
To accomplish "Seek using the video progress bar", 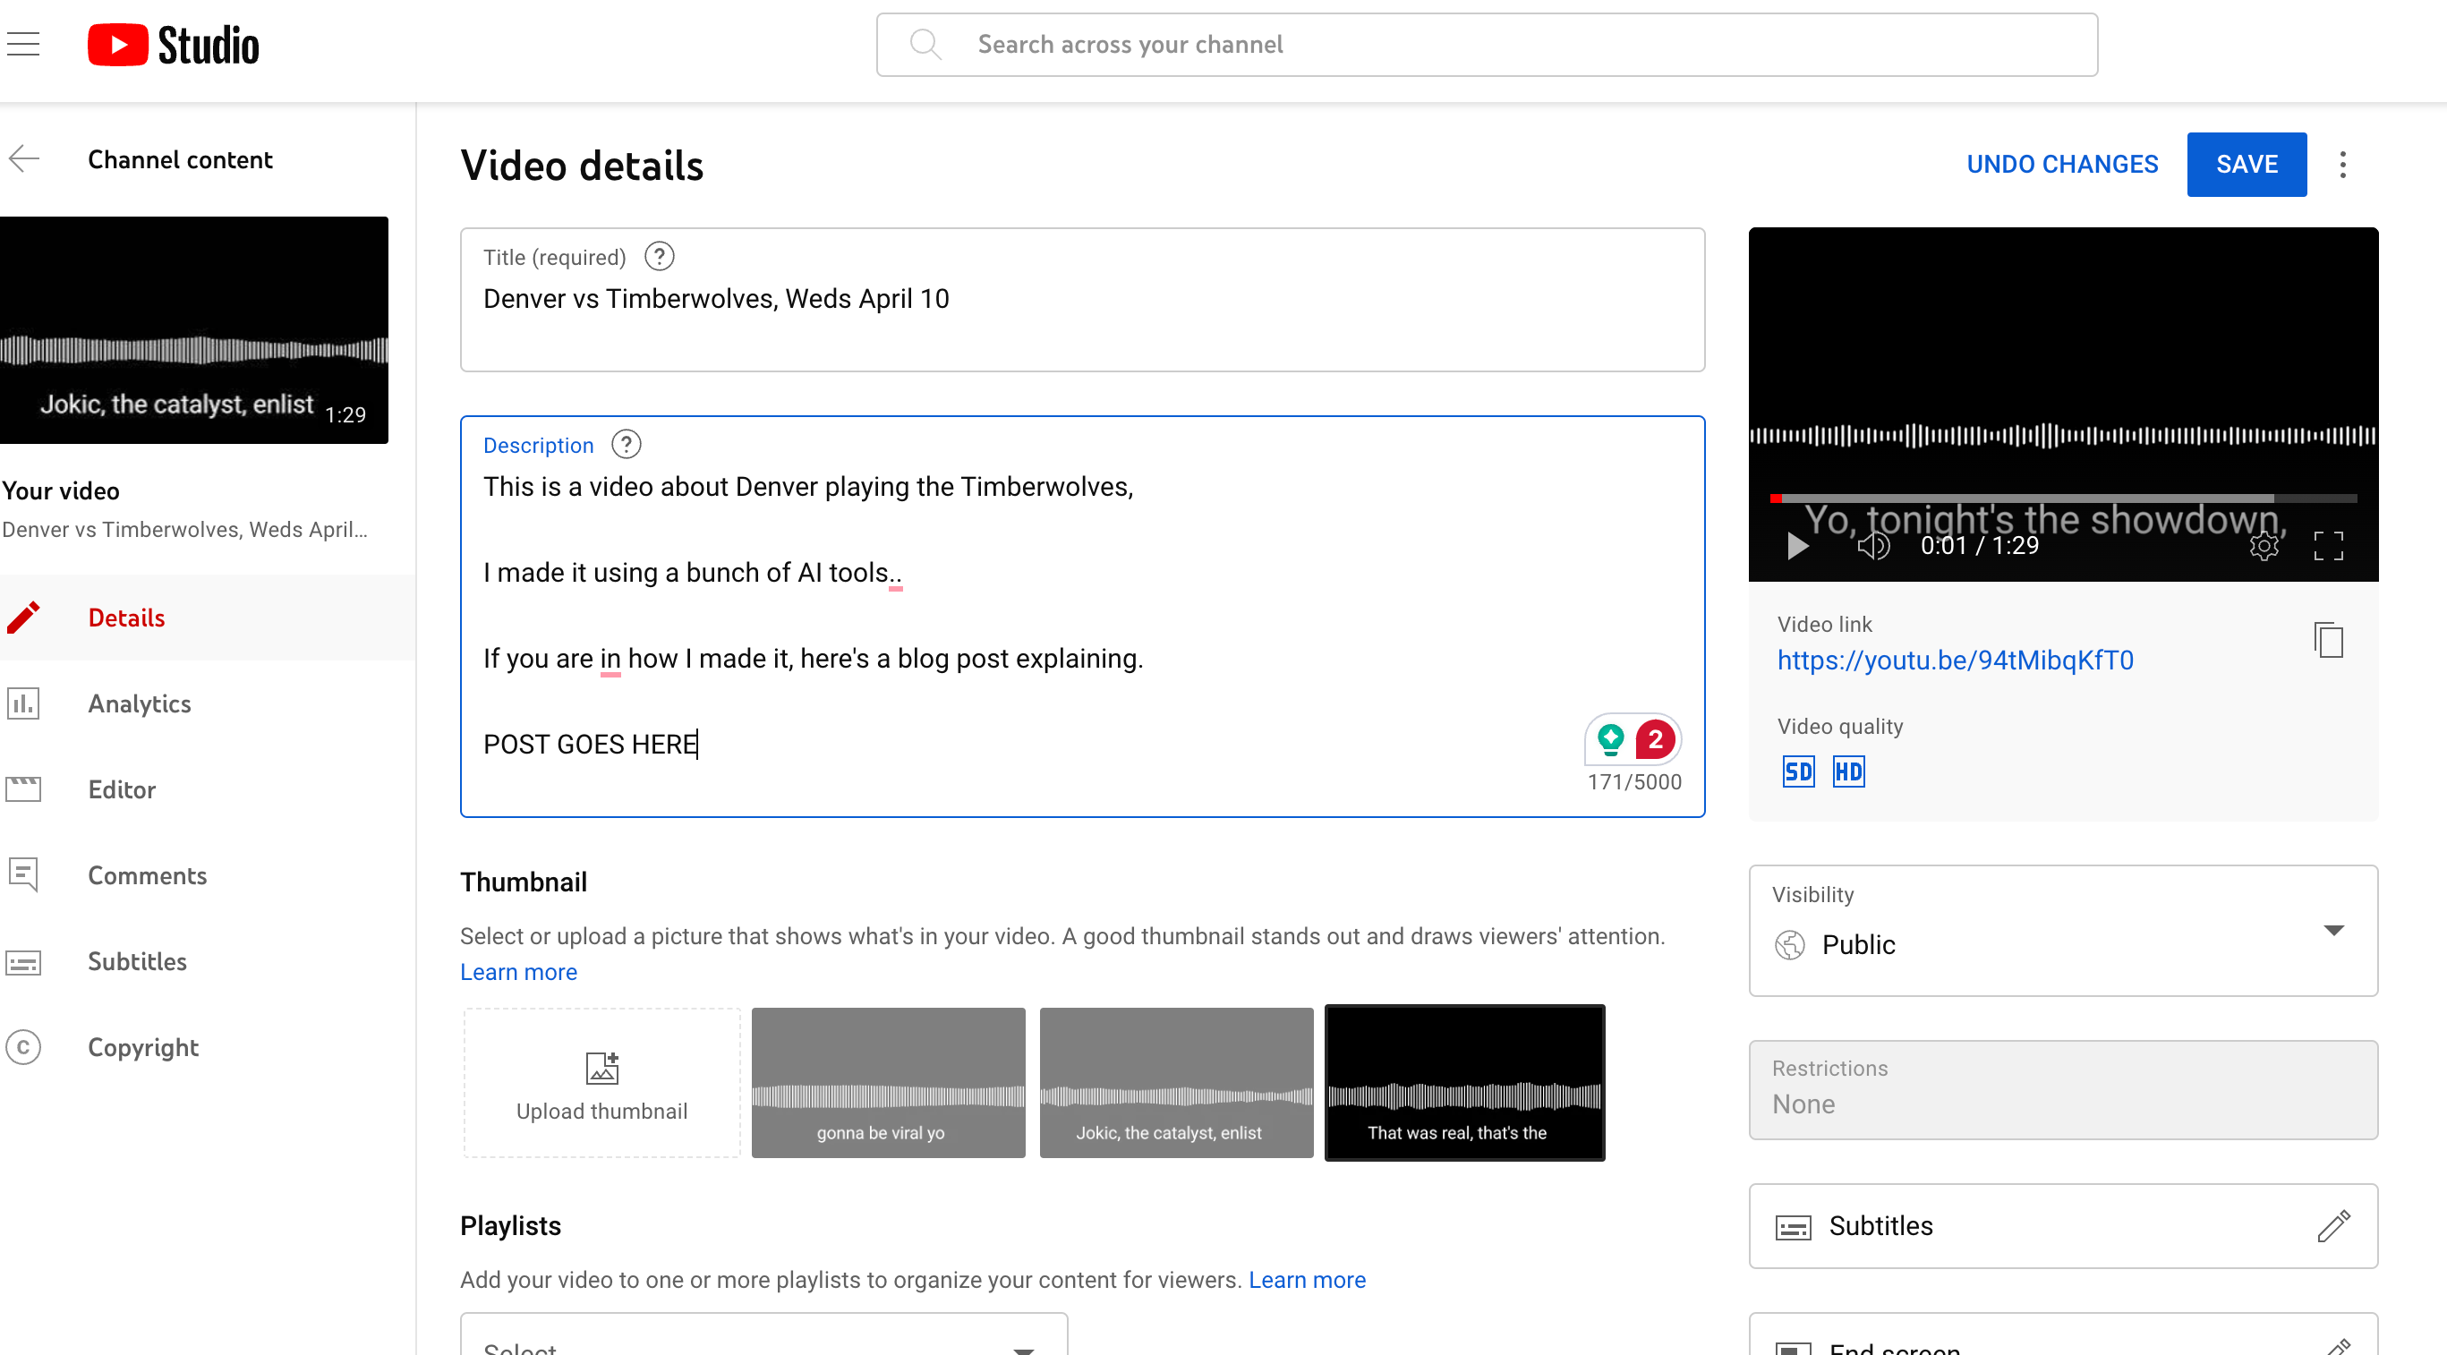I will point(2062,498).
